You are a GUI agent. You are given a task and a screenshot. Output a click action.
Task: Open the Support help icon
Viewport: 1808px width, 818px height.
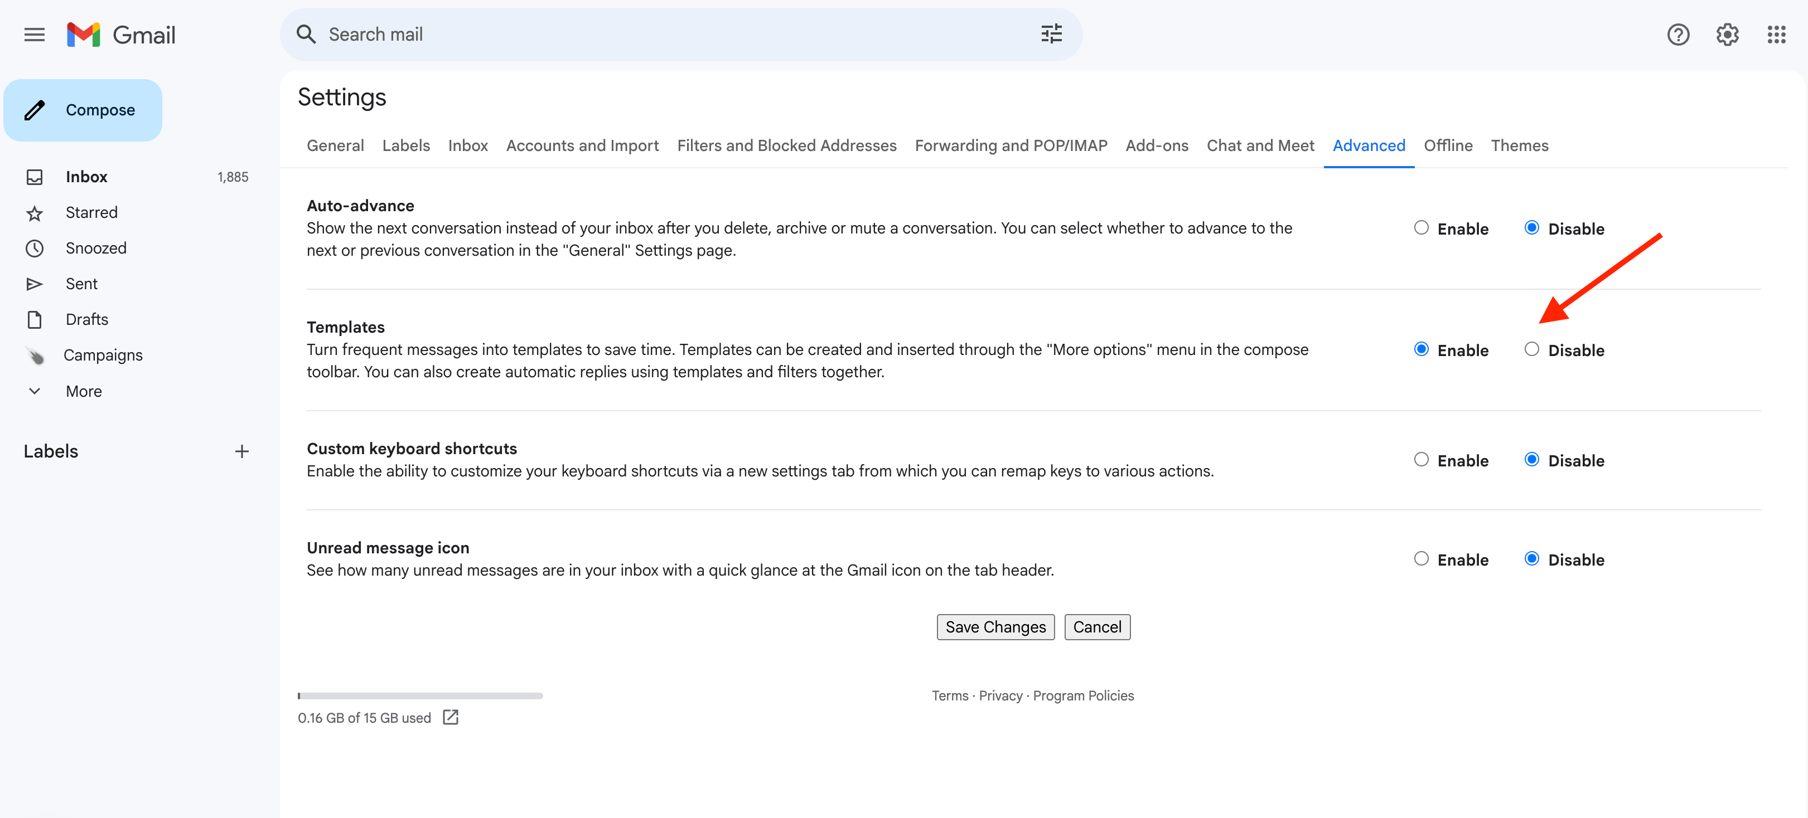pos(1678,35)
